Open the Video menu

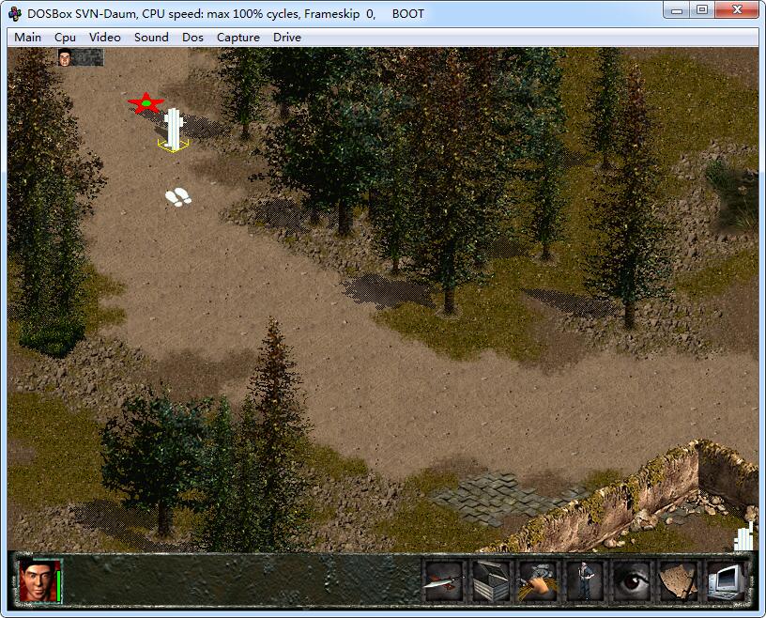pos(104,38)
